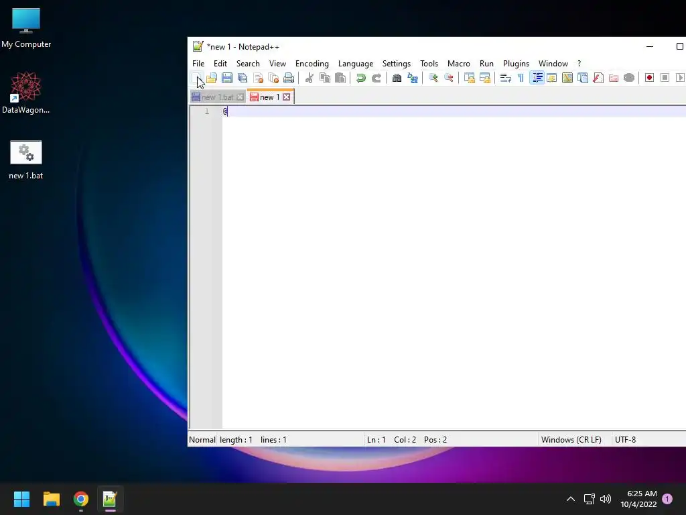
Task: Save the current document using the Save icon
Action: click(x=226, y=78)
